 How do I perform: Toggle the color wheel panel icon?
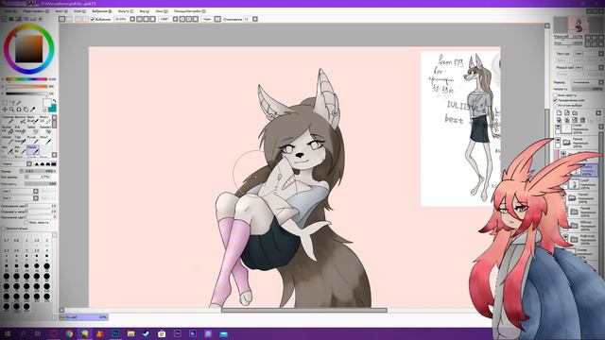pyautogui.click(x=5, y=19)
